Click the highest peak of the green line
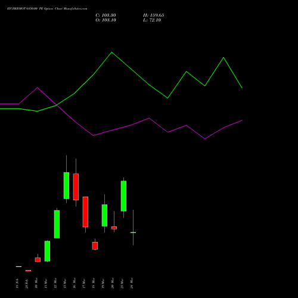Viewport: 298px width, 298px height. pyautogui.click(x=111, y=52)
